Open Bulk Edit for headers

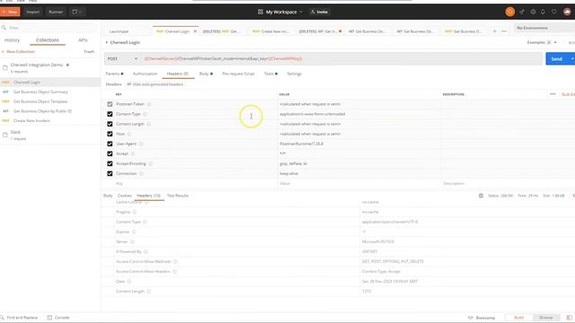[x=568, y=94]
